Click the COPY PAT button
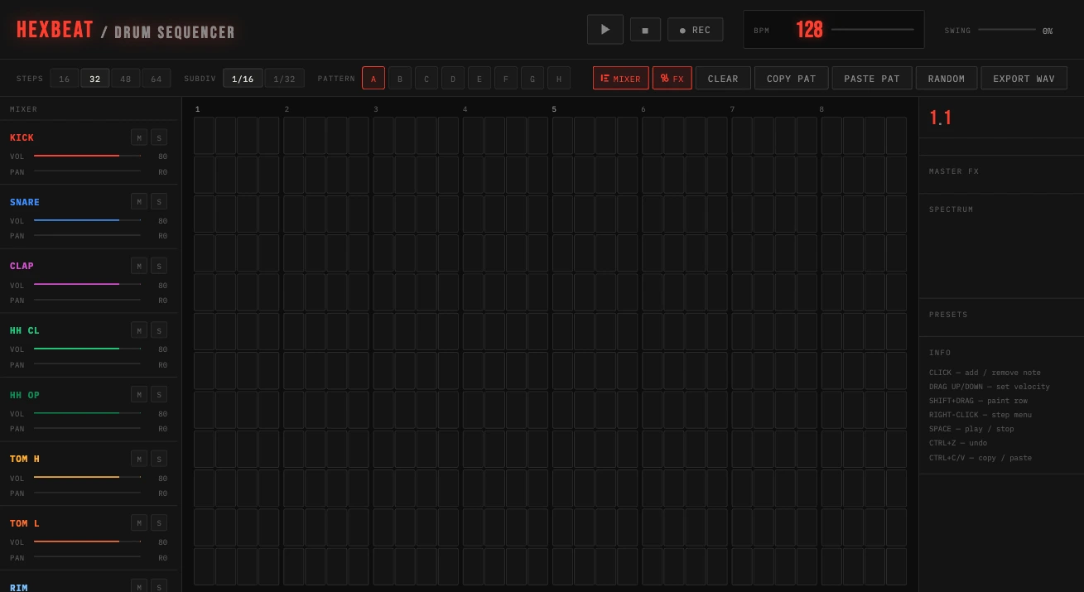 pyautogui.click(x=792, y=79)
